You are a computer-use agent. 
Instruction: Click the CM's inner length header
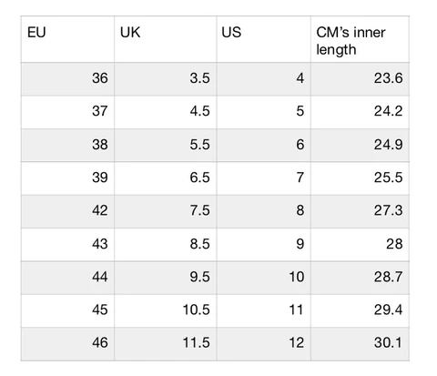[360, 39]
